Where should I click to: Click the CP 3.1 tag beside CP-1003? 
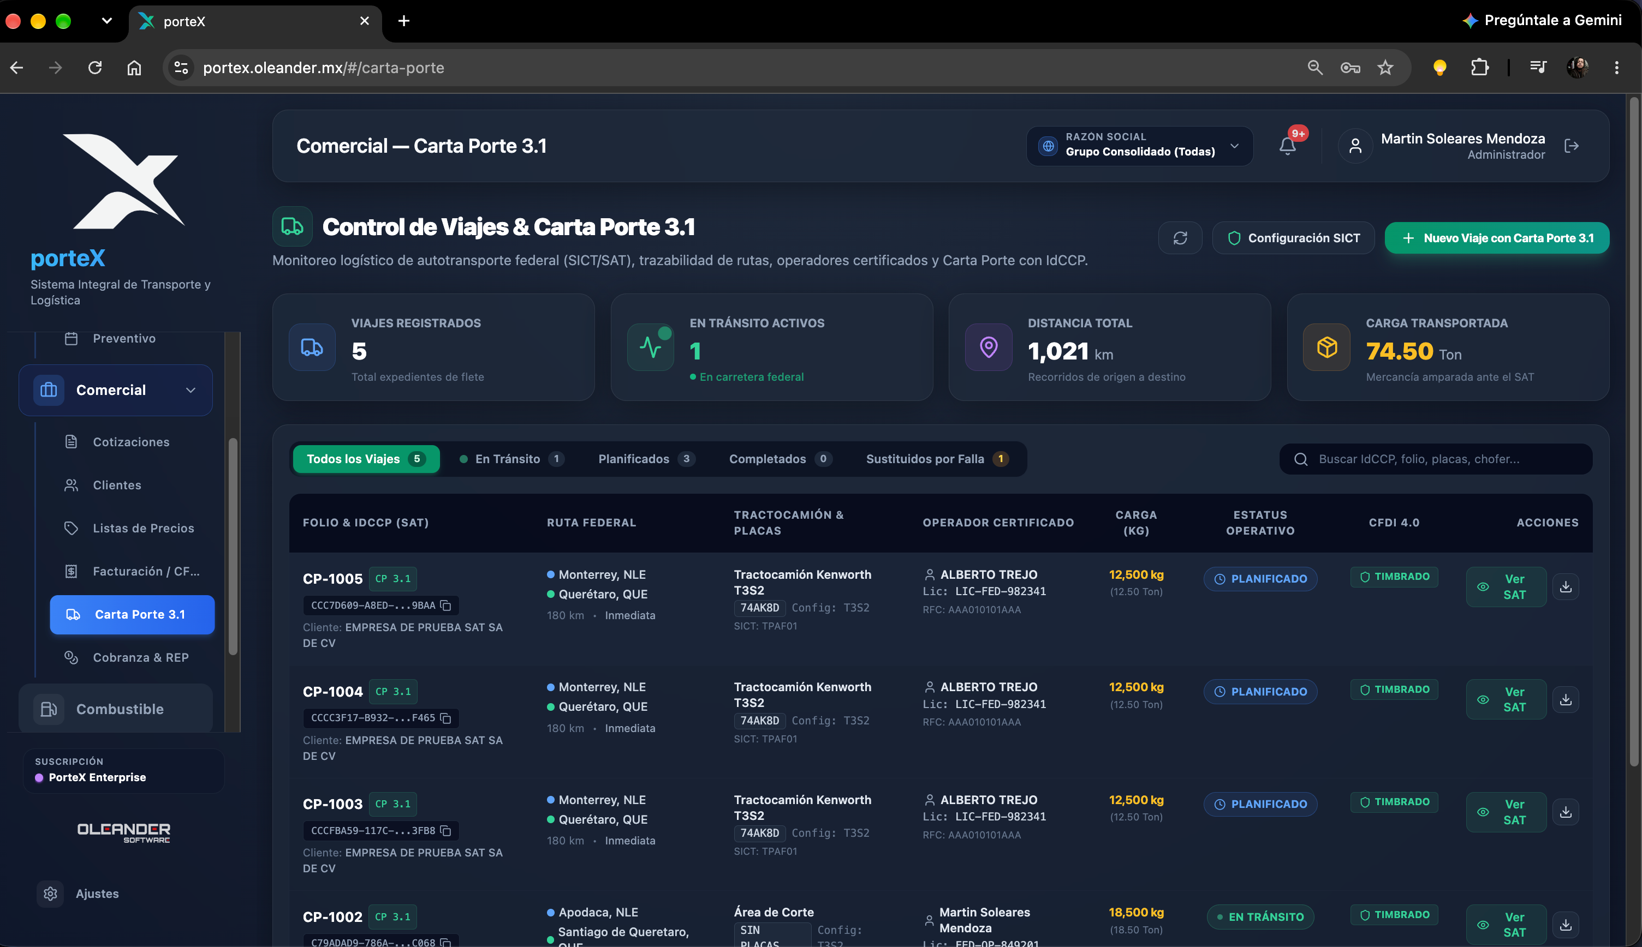[393, 804]
